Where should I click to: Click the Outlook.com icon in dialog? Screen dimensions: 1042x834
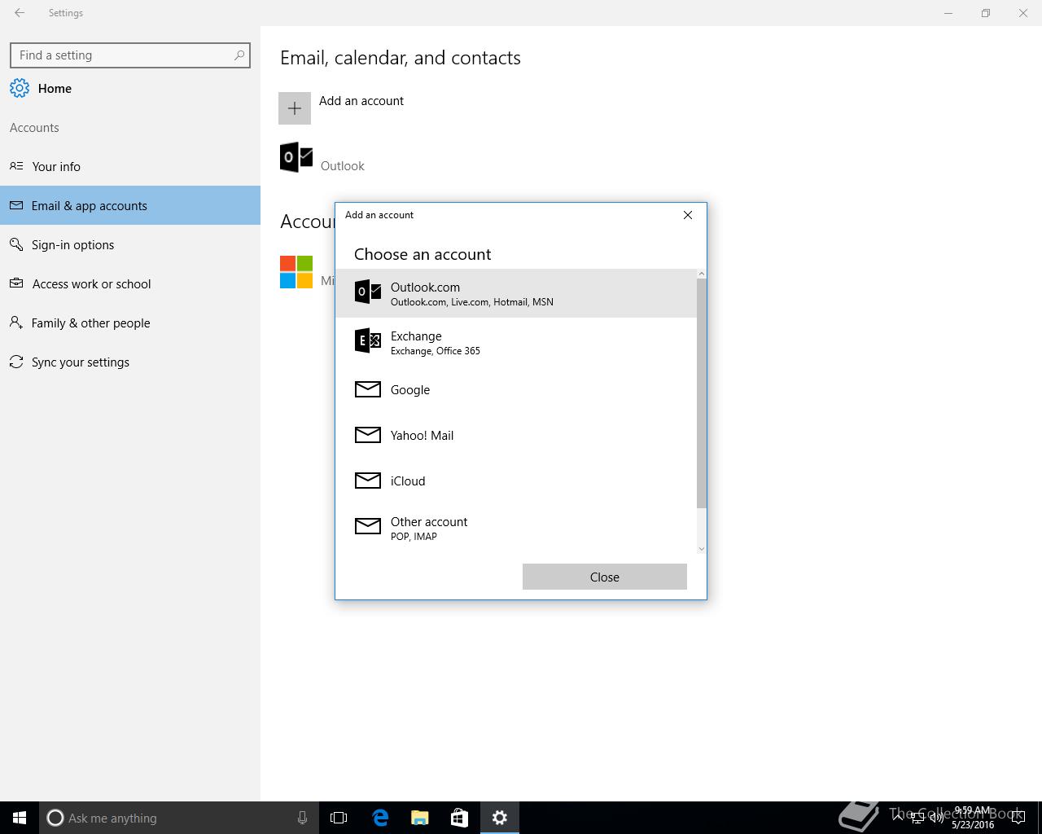(x=368, y=292)
